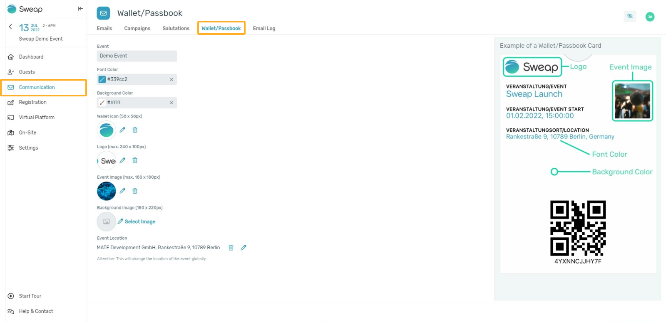The image size is (666, 322).
Task: Click code 4YXNNCJJHY7F under the QR
Action: (578, 261)
